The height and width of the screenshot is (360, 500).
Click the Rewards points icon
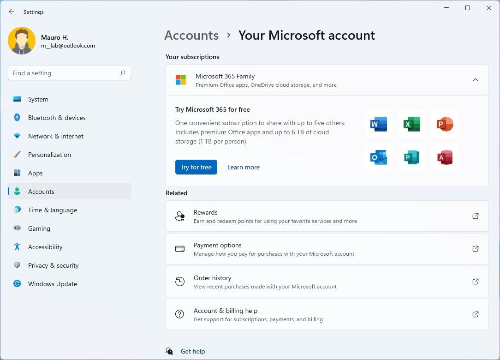(179, 216)
